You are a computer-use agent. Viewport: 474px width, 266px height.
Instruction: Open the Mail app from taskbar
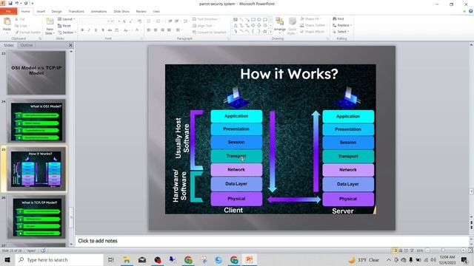point(142,259)
